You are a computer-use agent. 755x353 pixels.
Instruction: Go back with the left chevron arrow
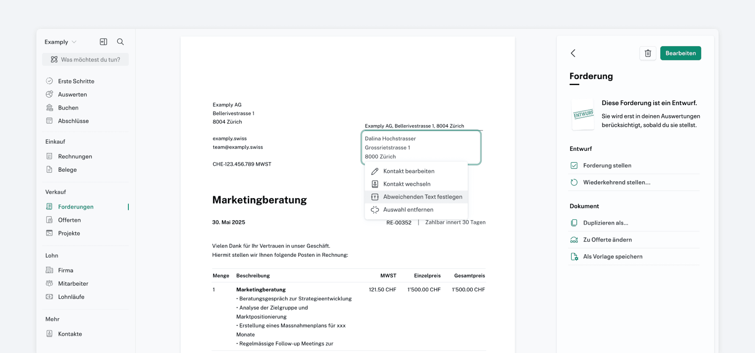(573, 53)
